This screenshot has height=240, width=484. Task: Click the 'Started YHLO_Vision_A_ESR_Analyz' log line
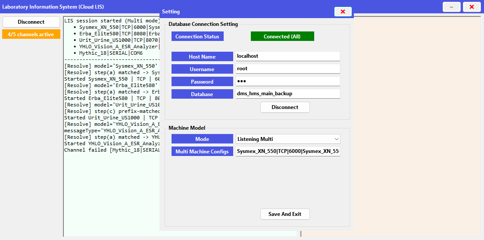(x=112, y=143)
